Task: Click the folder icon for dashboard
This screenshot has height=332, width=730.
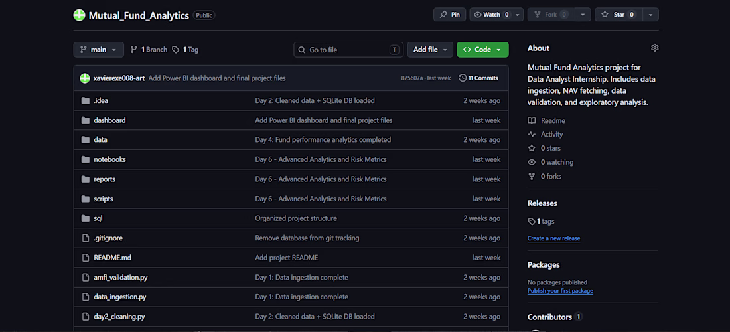Action: 85,120
